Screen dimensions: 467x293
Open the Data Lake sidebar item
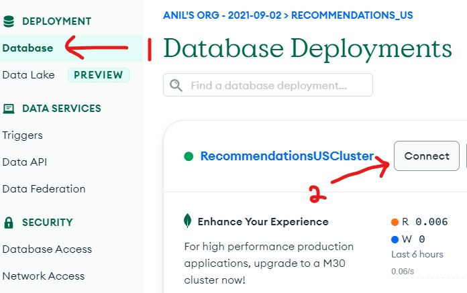pyautogui.click(x=28, y=75)
